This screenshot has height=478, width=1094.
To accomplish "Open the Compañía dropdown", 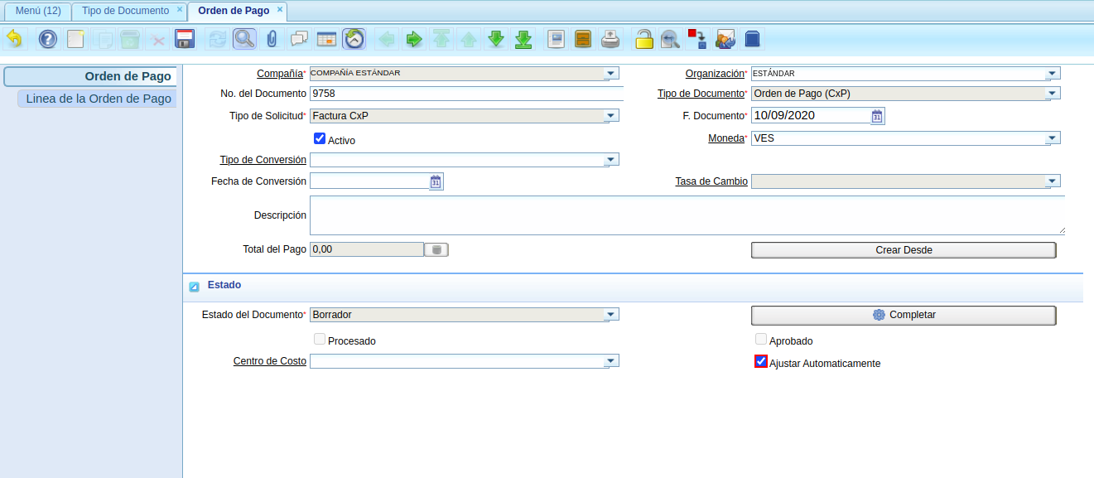I will click(611, 73).
